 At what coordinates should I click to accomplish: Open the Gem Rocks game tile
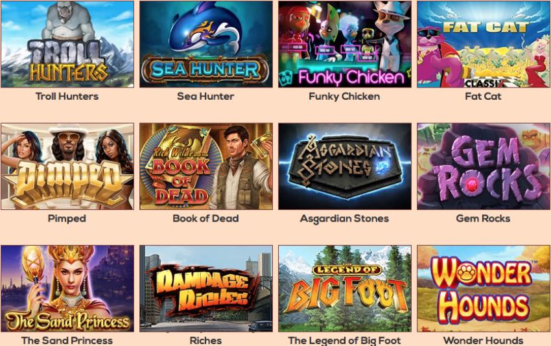[x=484, y=166]
